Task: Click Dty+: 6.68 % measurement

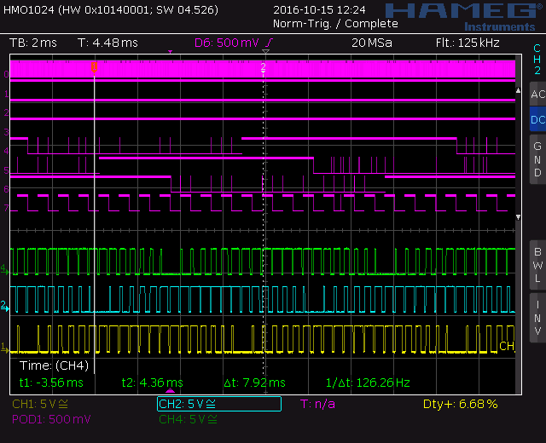Action: (x=461, y=404)
